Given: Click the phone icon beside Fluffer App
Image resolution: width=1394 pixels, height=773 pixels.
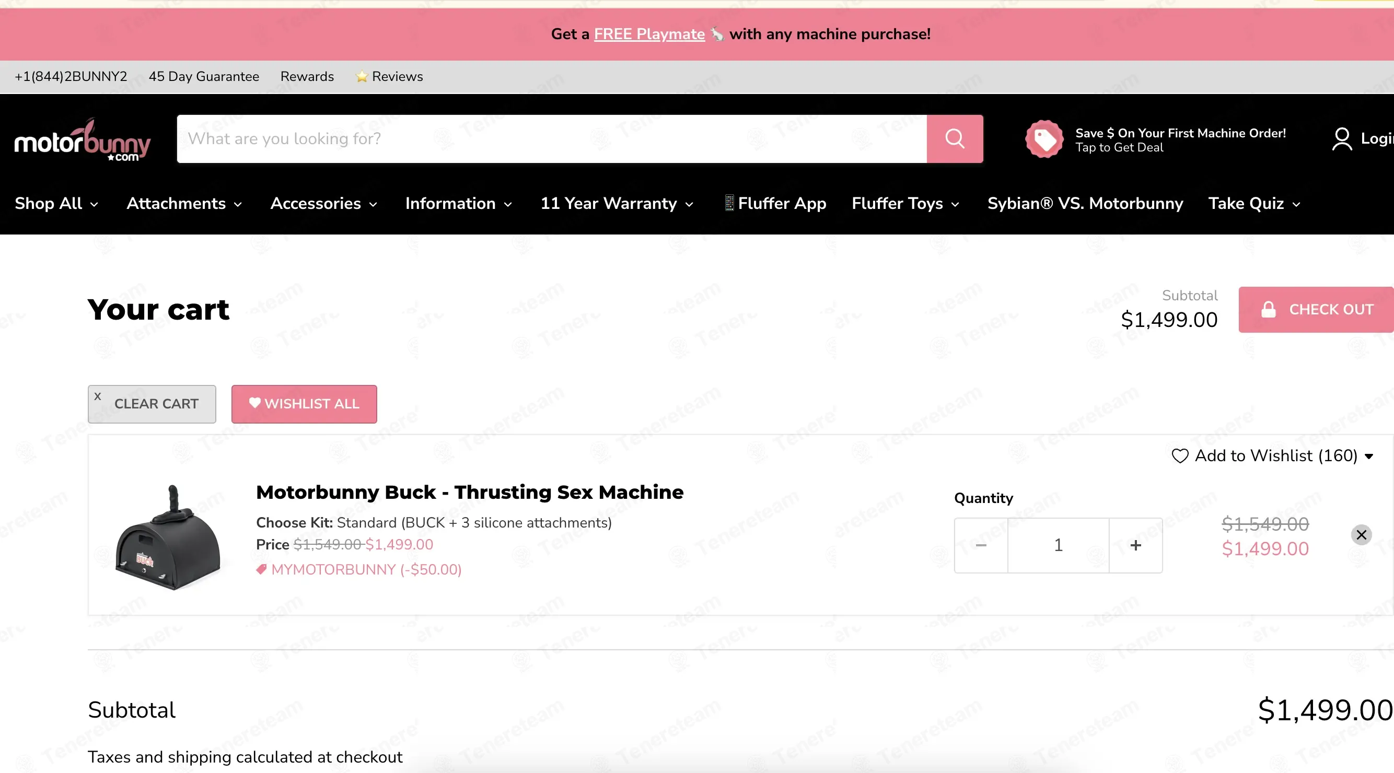Looking at the screenshot, I should point(729,203).
